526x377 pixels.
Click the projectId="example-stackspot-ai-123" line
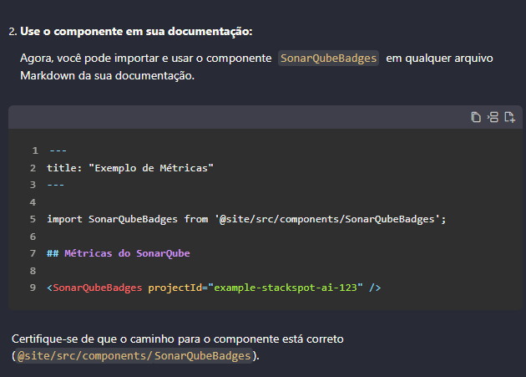[x=214, y=288]
